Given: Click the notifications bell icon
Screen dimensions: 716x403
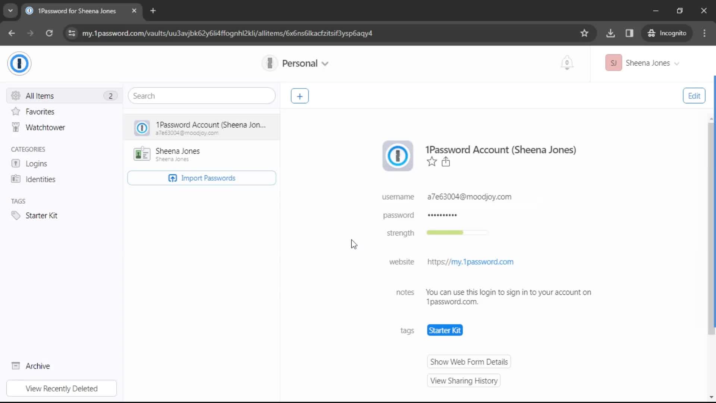Looking at the screenshot, I should point(568,63).
